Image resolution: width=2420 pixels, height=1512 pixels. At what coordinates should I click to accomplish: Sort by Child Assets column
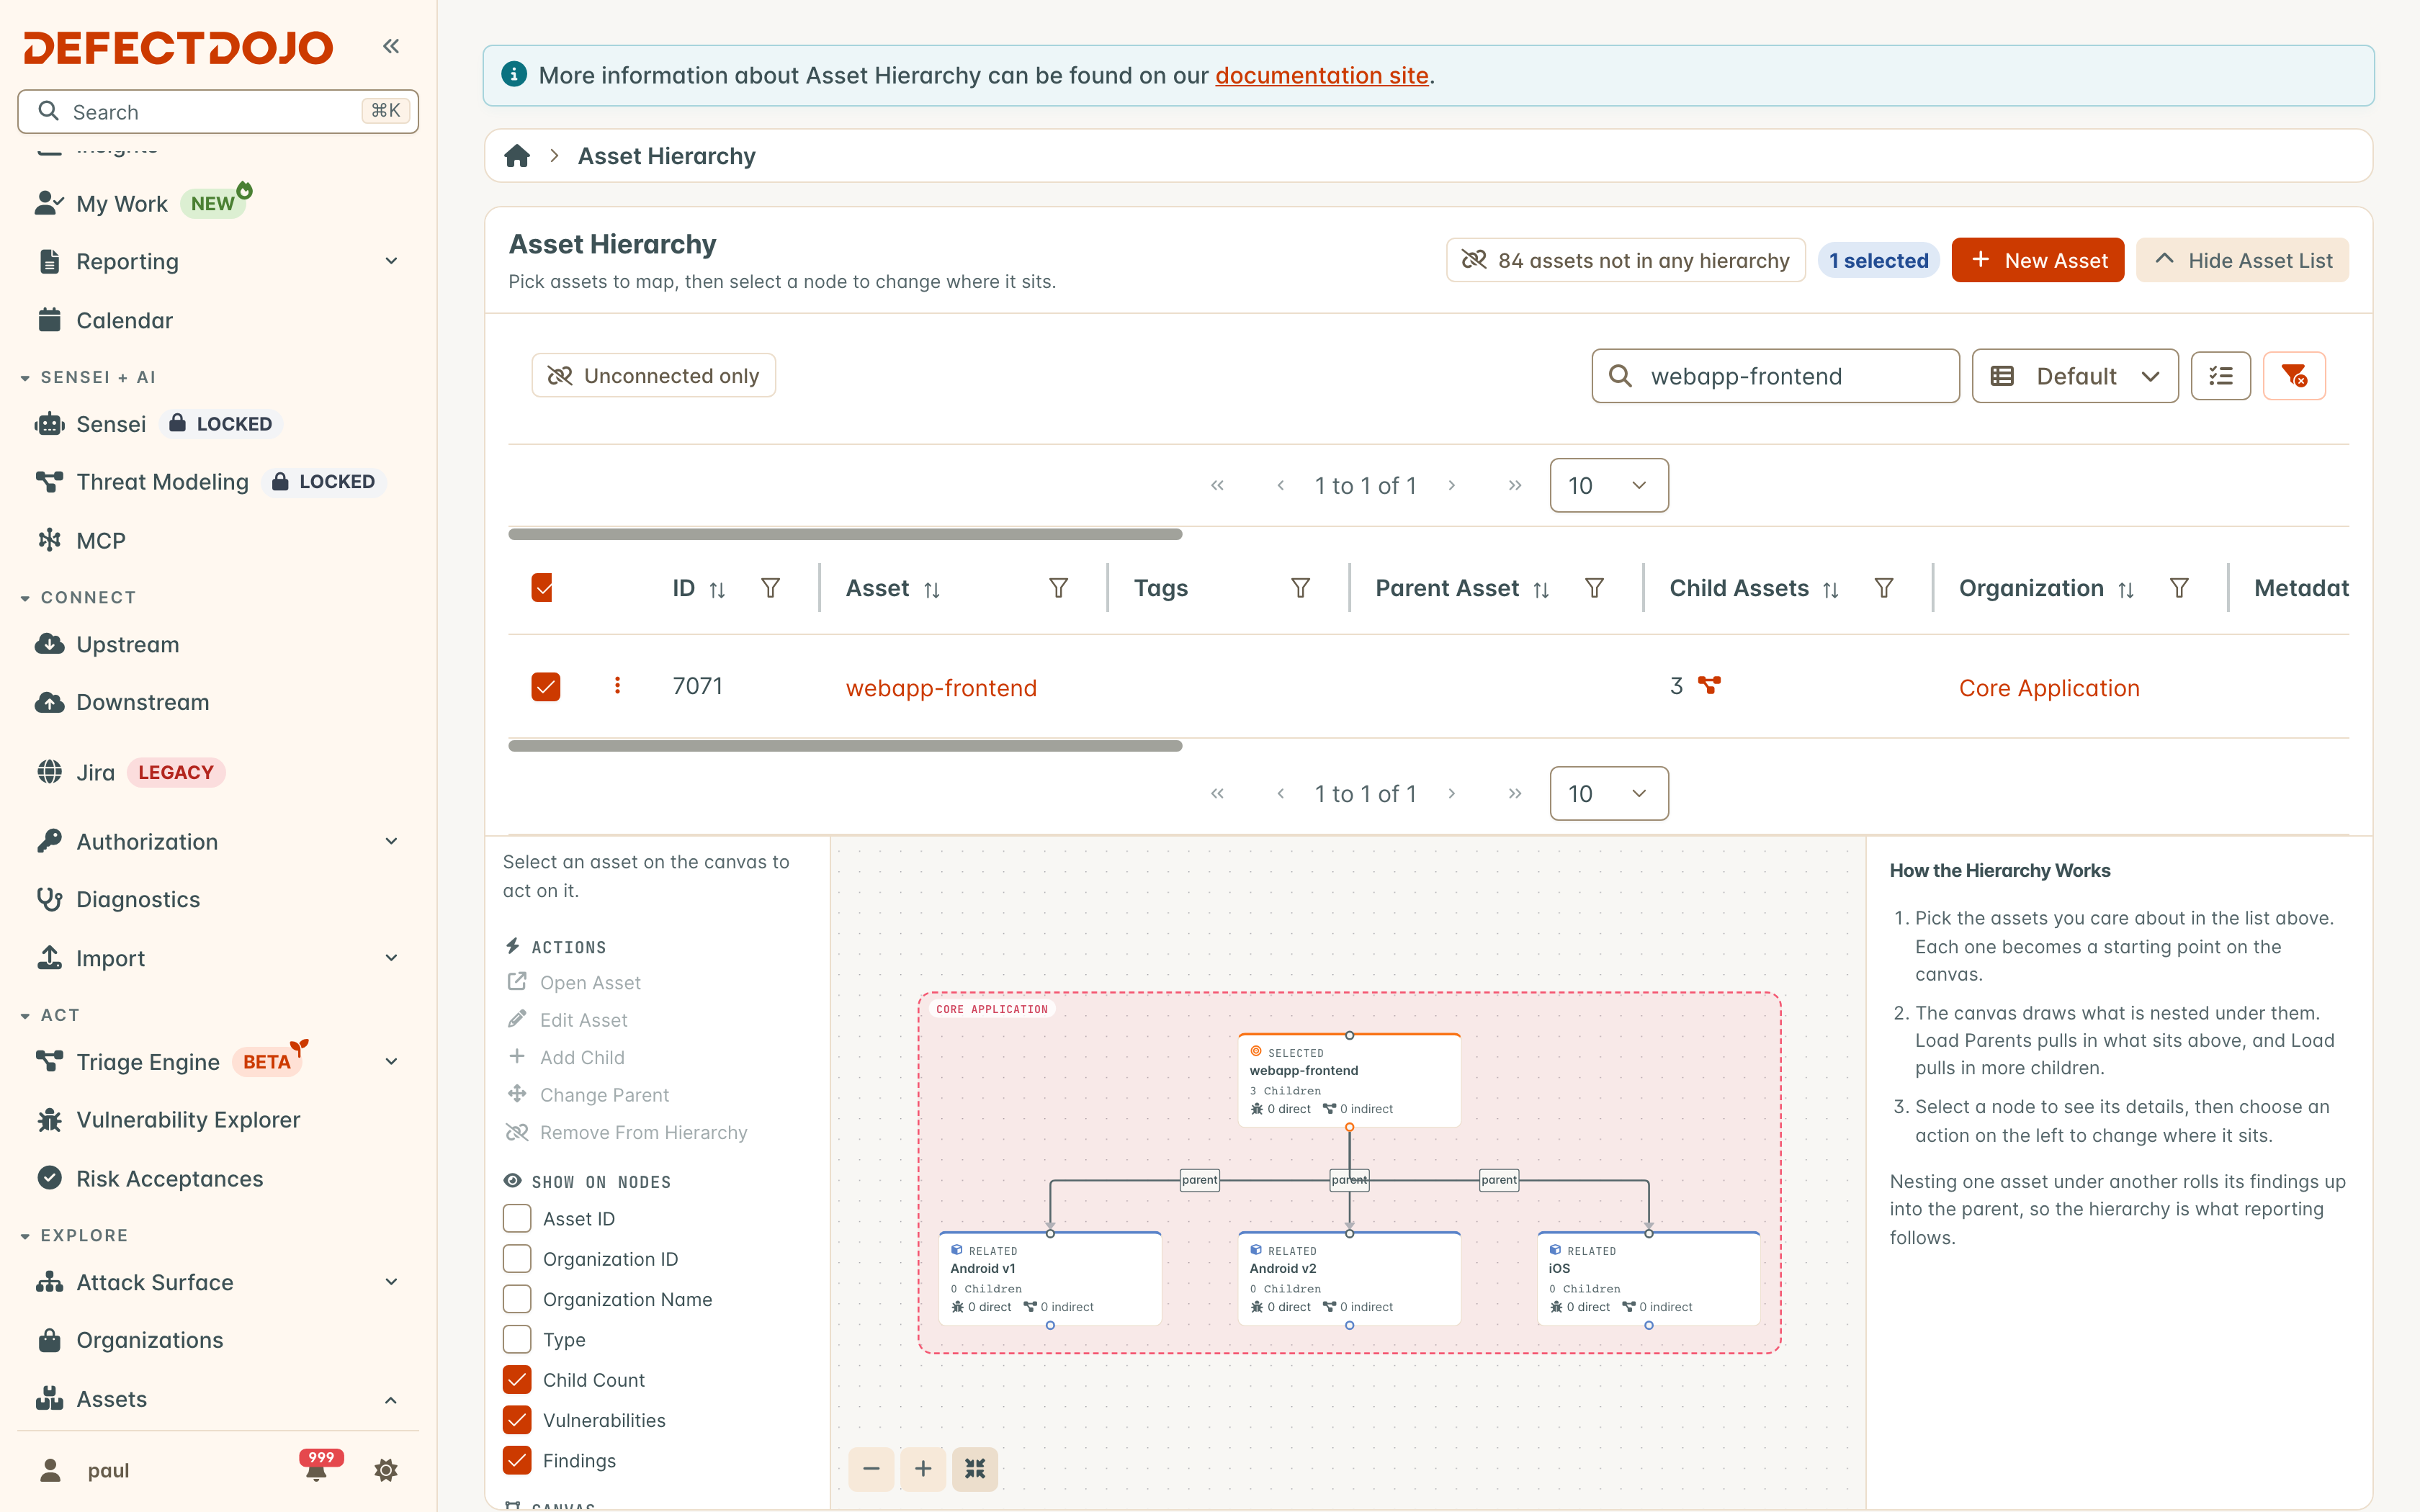(1831, 590)
